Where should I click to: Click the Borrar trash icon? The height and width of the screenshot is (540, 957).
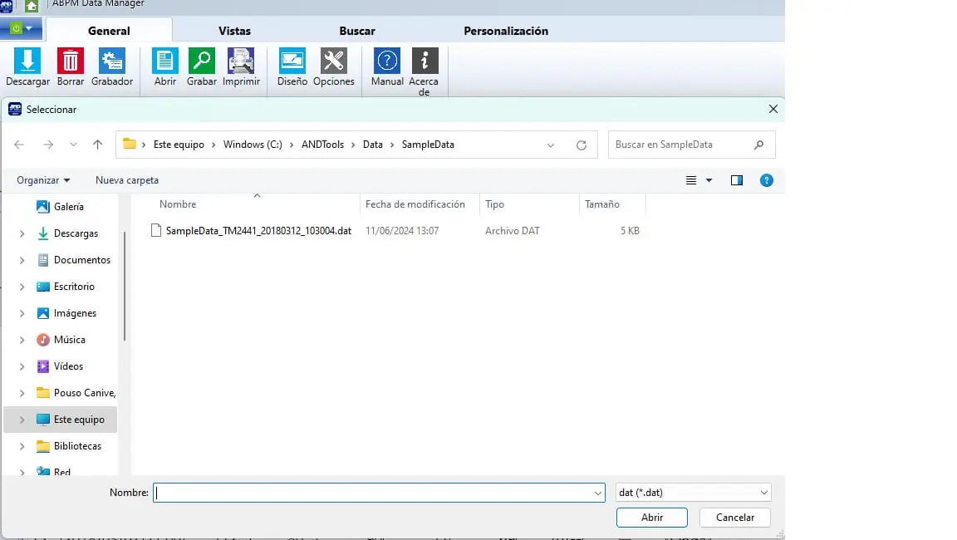71,61
